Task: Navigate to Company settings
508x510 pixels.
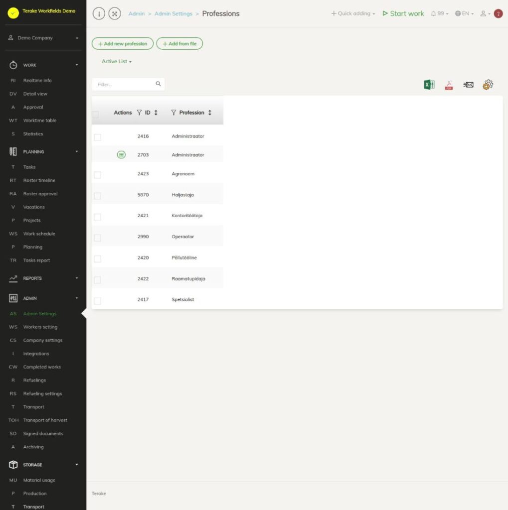Action: point(43,340)
